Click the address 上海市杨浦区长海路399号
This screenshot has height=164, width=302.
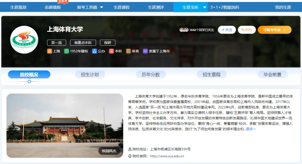click(x=170, y=149)
